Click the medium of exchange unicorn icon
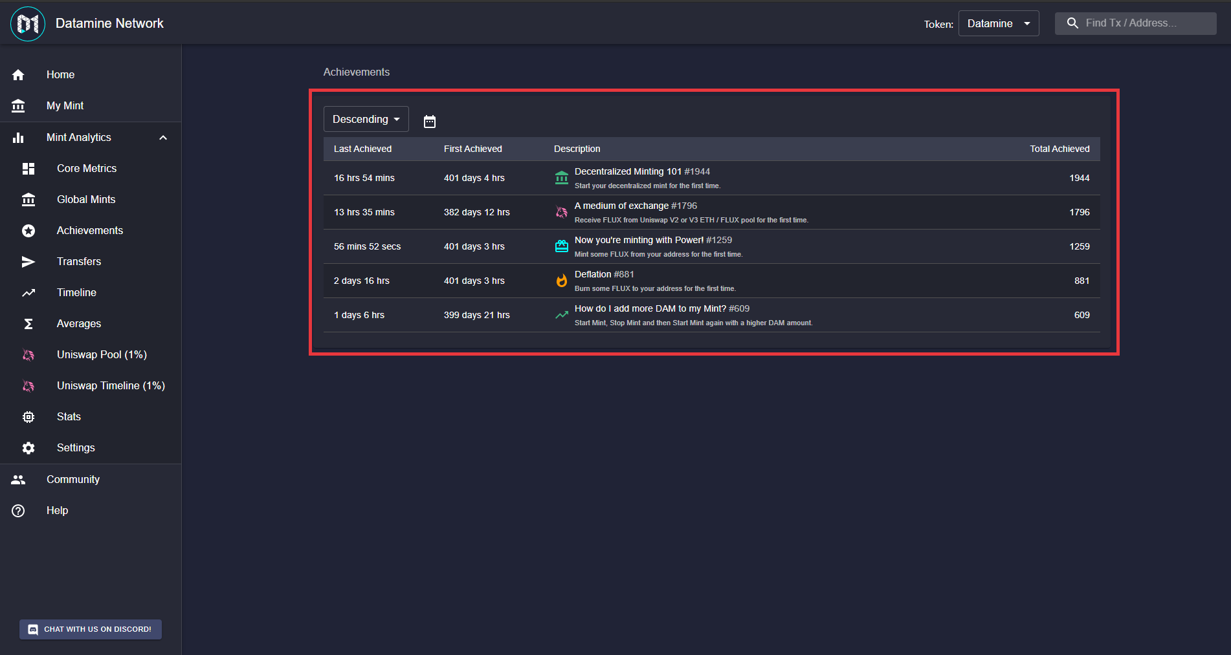The height and width of the screenshot is (655, 1231). coord(562,212)
